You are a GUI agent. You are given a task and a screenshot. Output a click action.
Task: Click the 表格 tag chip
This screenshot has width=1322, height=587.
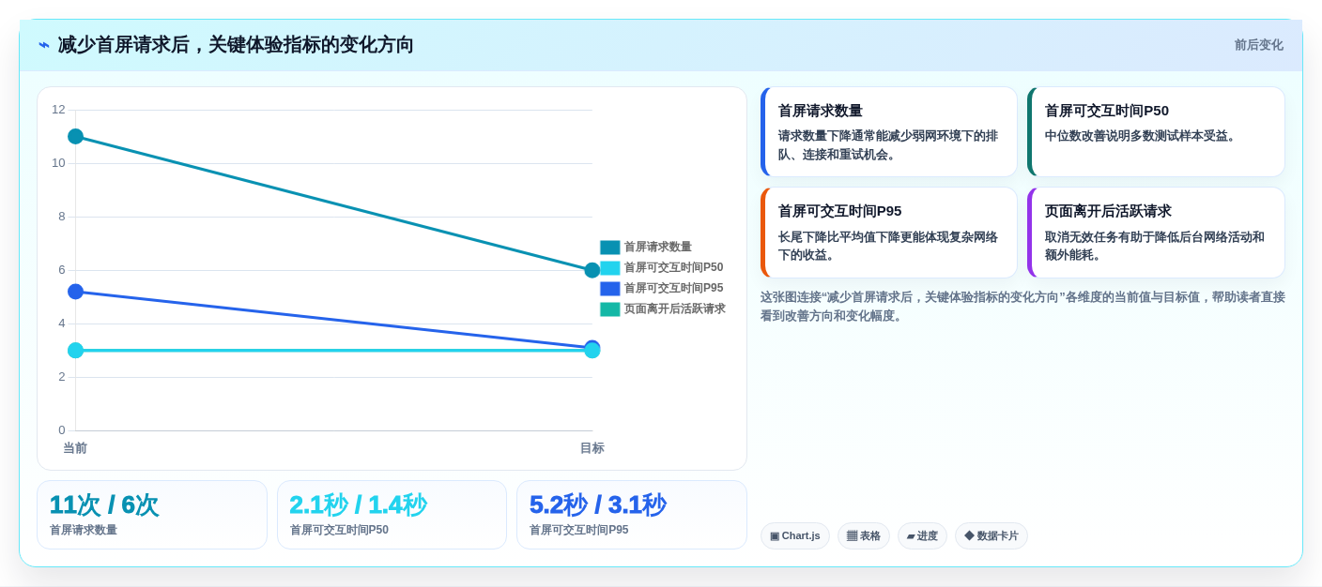tap(864, 536)
